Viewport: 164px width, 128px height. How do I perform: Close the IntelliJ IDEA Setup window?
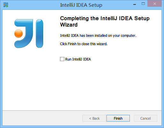click(x=155, y=4)
